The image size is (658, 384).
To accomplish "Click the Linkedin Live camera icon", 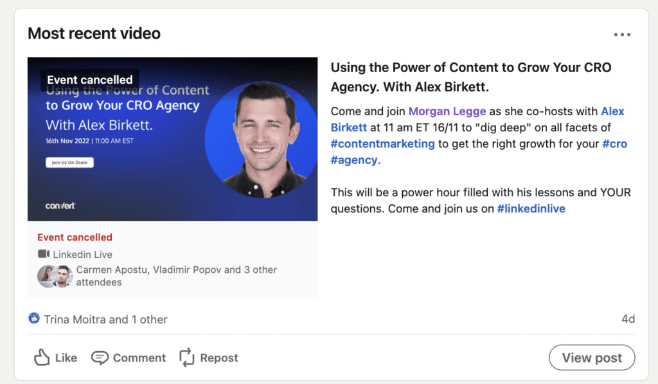I will pyautogui.click(x=44, y=254).
